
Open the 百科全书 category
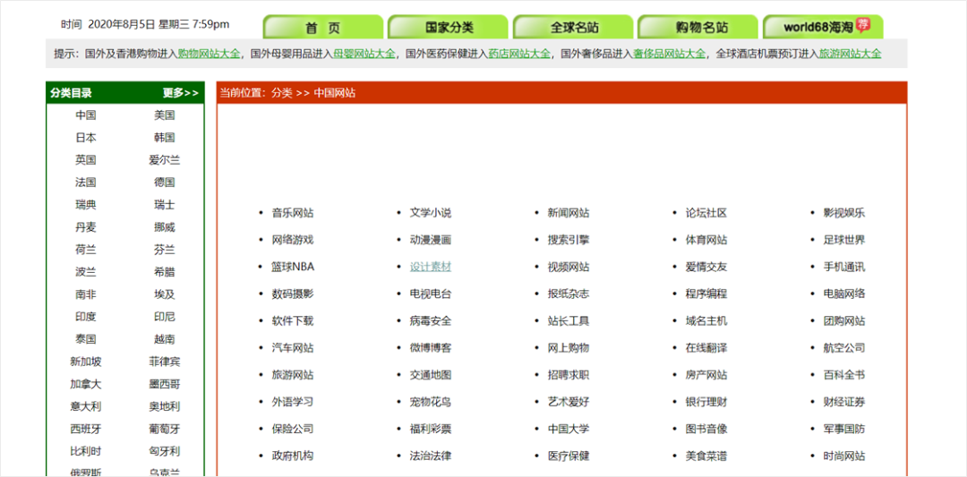(x=844, y=375)
